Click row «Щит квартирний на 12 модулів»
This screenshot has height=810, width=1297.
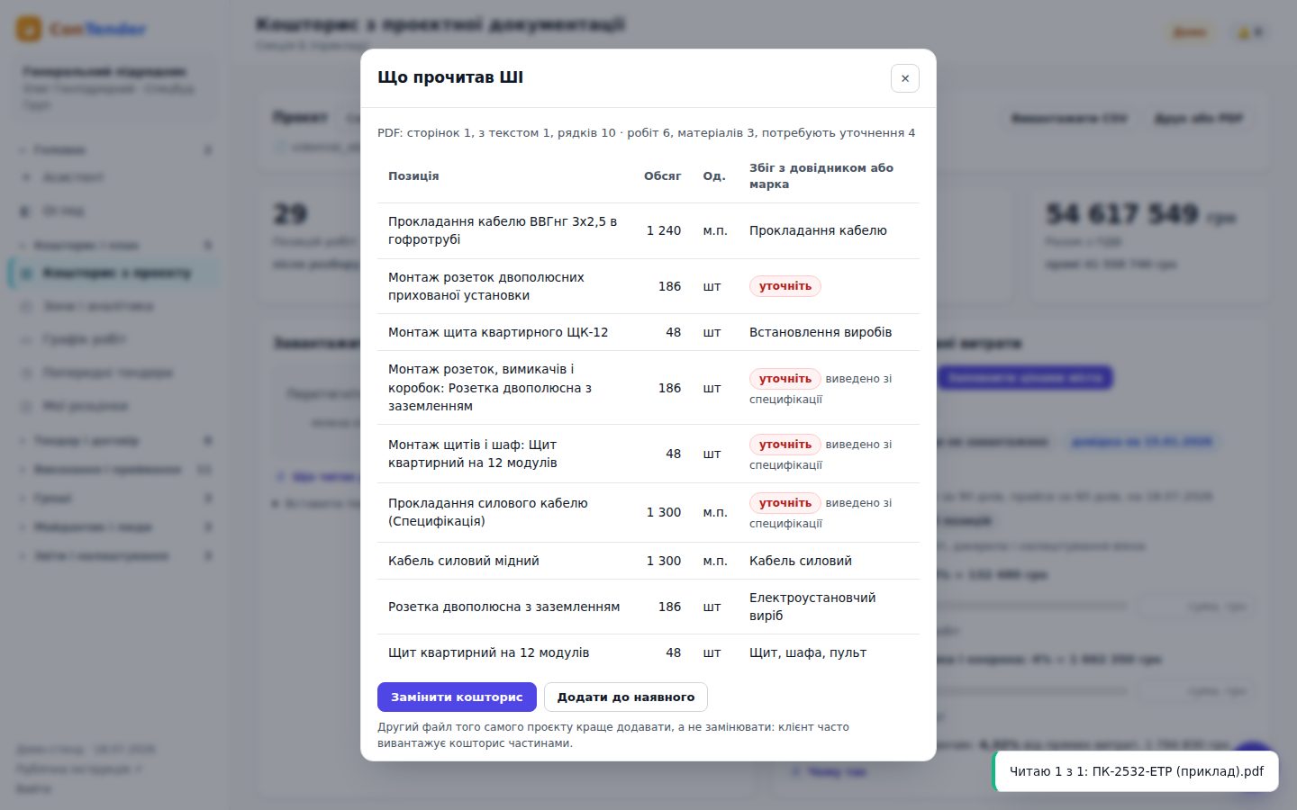(x=648, y=652)
